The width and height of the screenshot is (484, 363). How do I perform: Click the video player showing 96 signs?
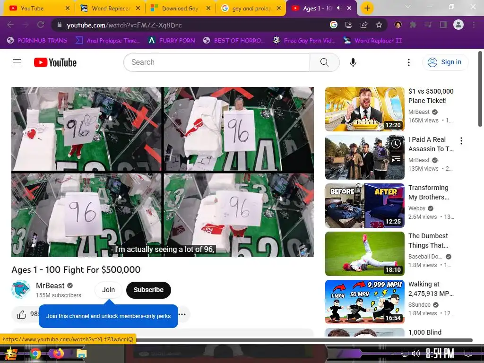tap(163, 172)
